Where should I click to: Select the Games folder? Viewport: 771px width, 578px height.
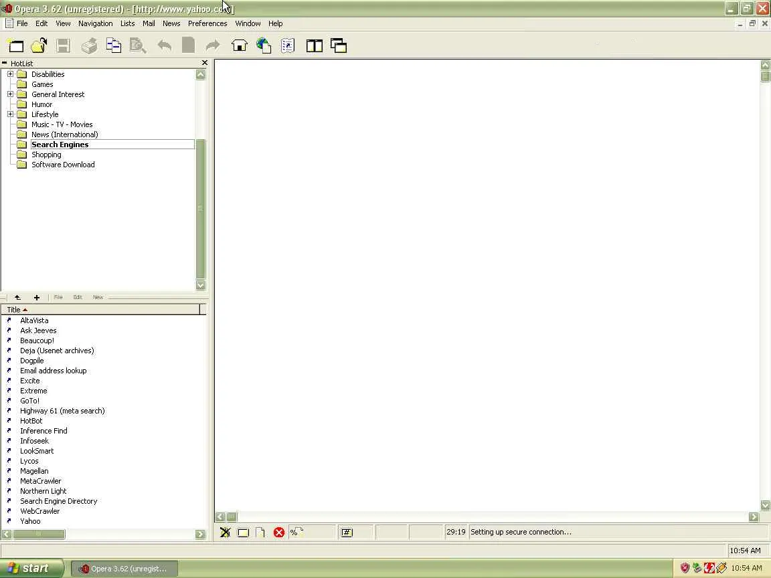click(42, 84)
